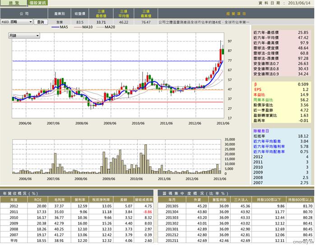Click the 持股800張以上 column header

pos(300,200)
